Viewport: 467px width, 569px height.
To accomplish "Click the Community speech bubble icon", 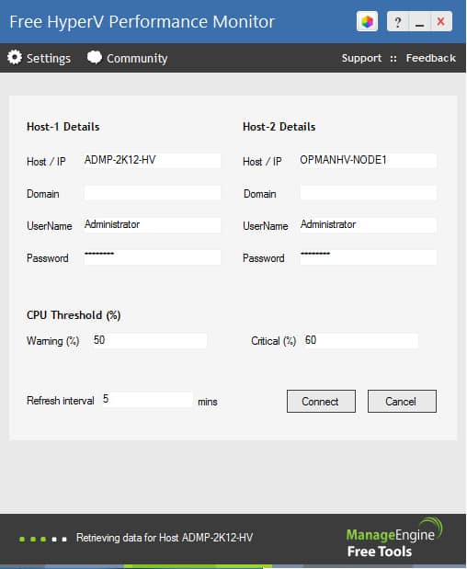I will click(95, 57).
